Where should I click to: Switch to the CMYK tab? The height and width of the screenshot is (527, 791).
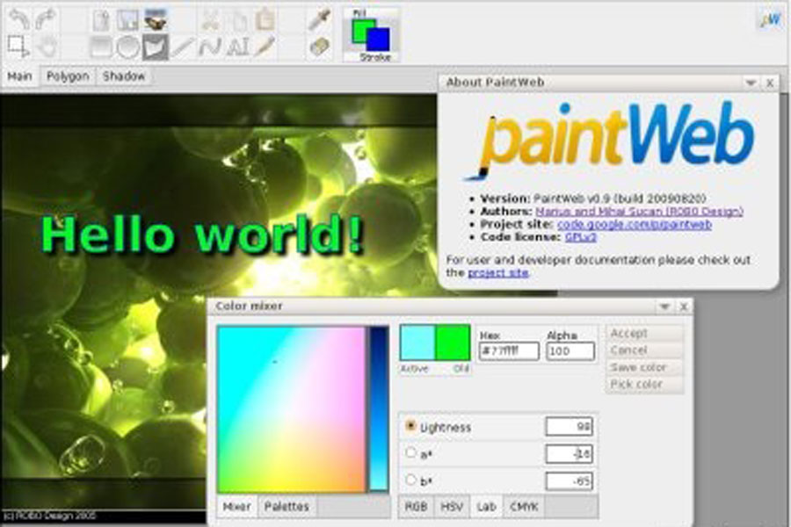click(x=524, y=507)
